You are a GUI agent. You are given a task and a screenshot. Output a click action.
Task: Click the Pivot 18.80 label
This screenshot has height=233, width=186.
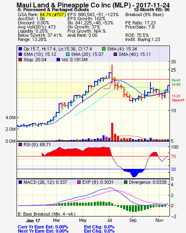(176, 82)
